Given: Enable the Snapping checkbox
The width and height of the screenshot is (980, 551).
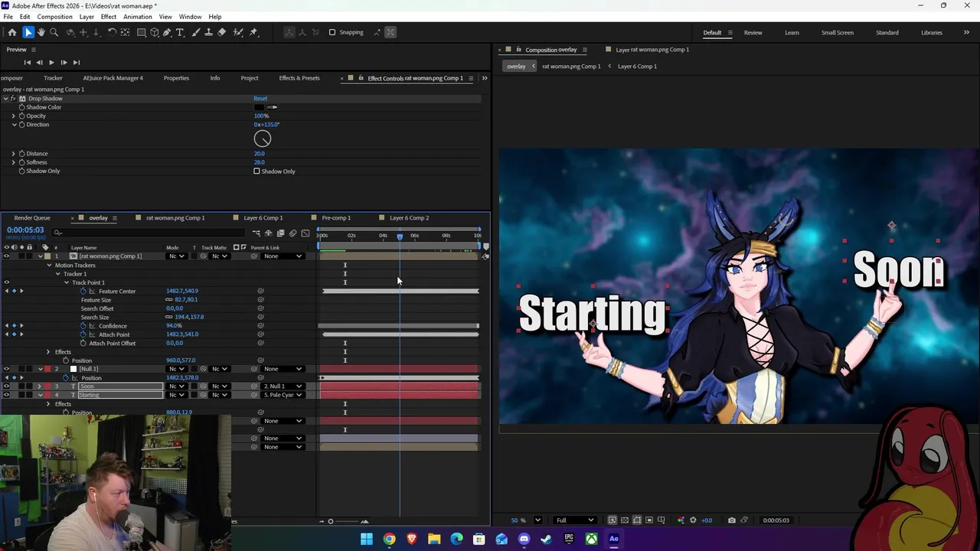Looking at the screenshot, I should [x=332, y=32].
